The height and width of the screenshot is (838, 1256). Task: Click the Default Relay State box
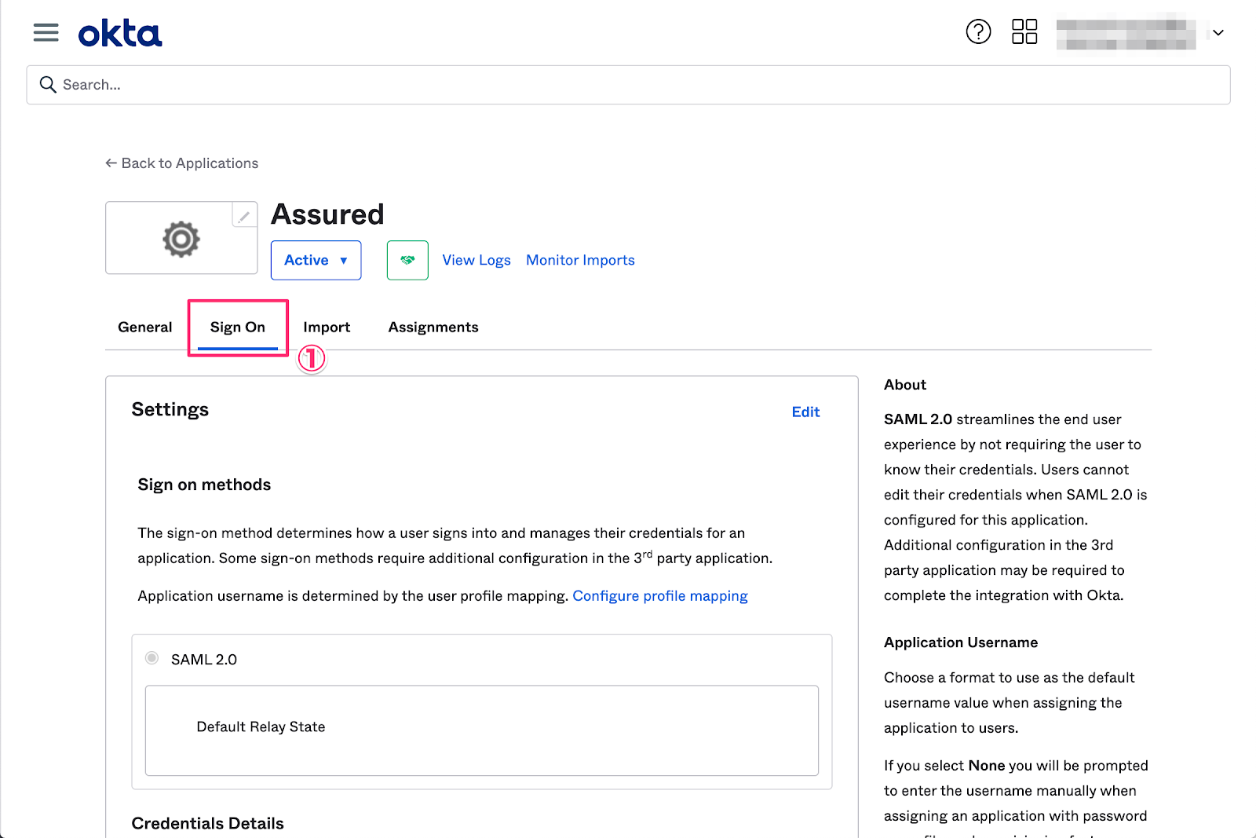pyautogui.click(x=482, y=730)
